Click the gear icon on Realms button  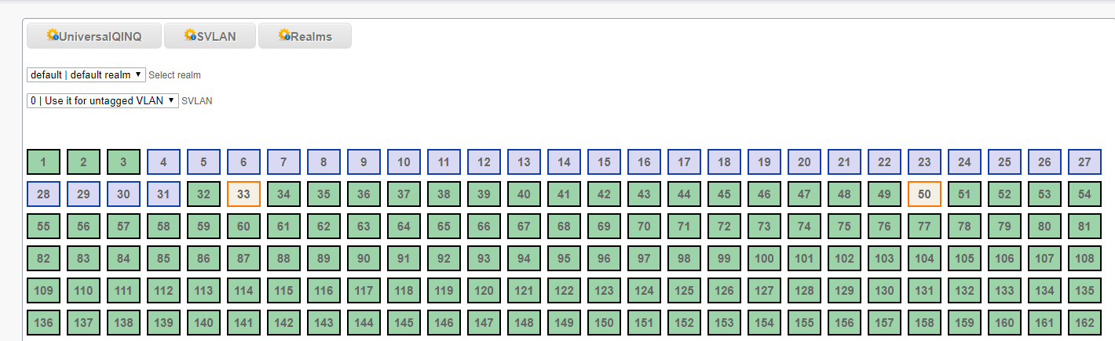point(284,35)
